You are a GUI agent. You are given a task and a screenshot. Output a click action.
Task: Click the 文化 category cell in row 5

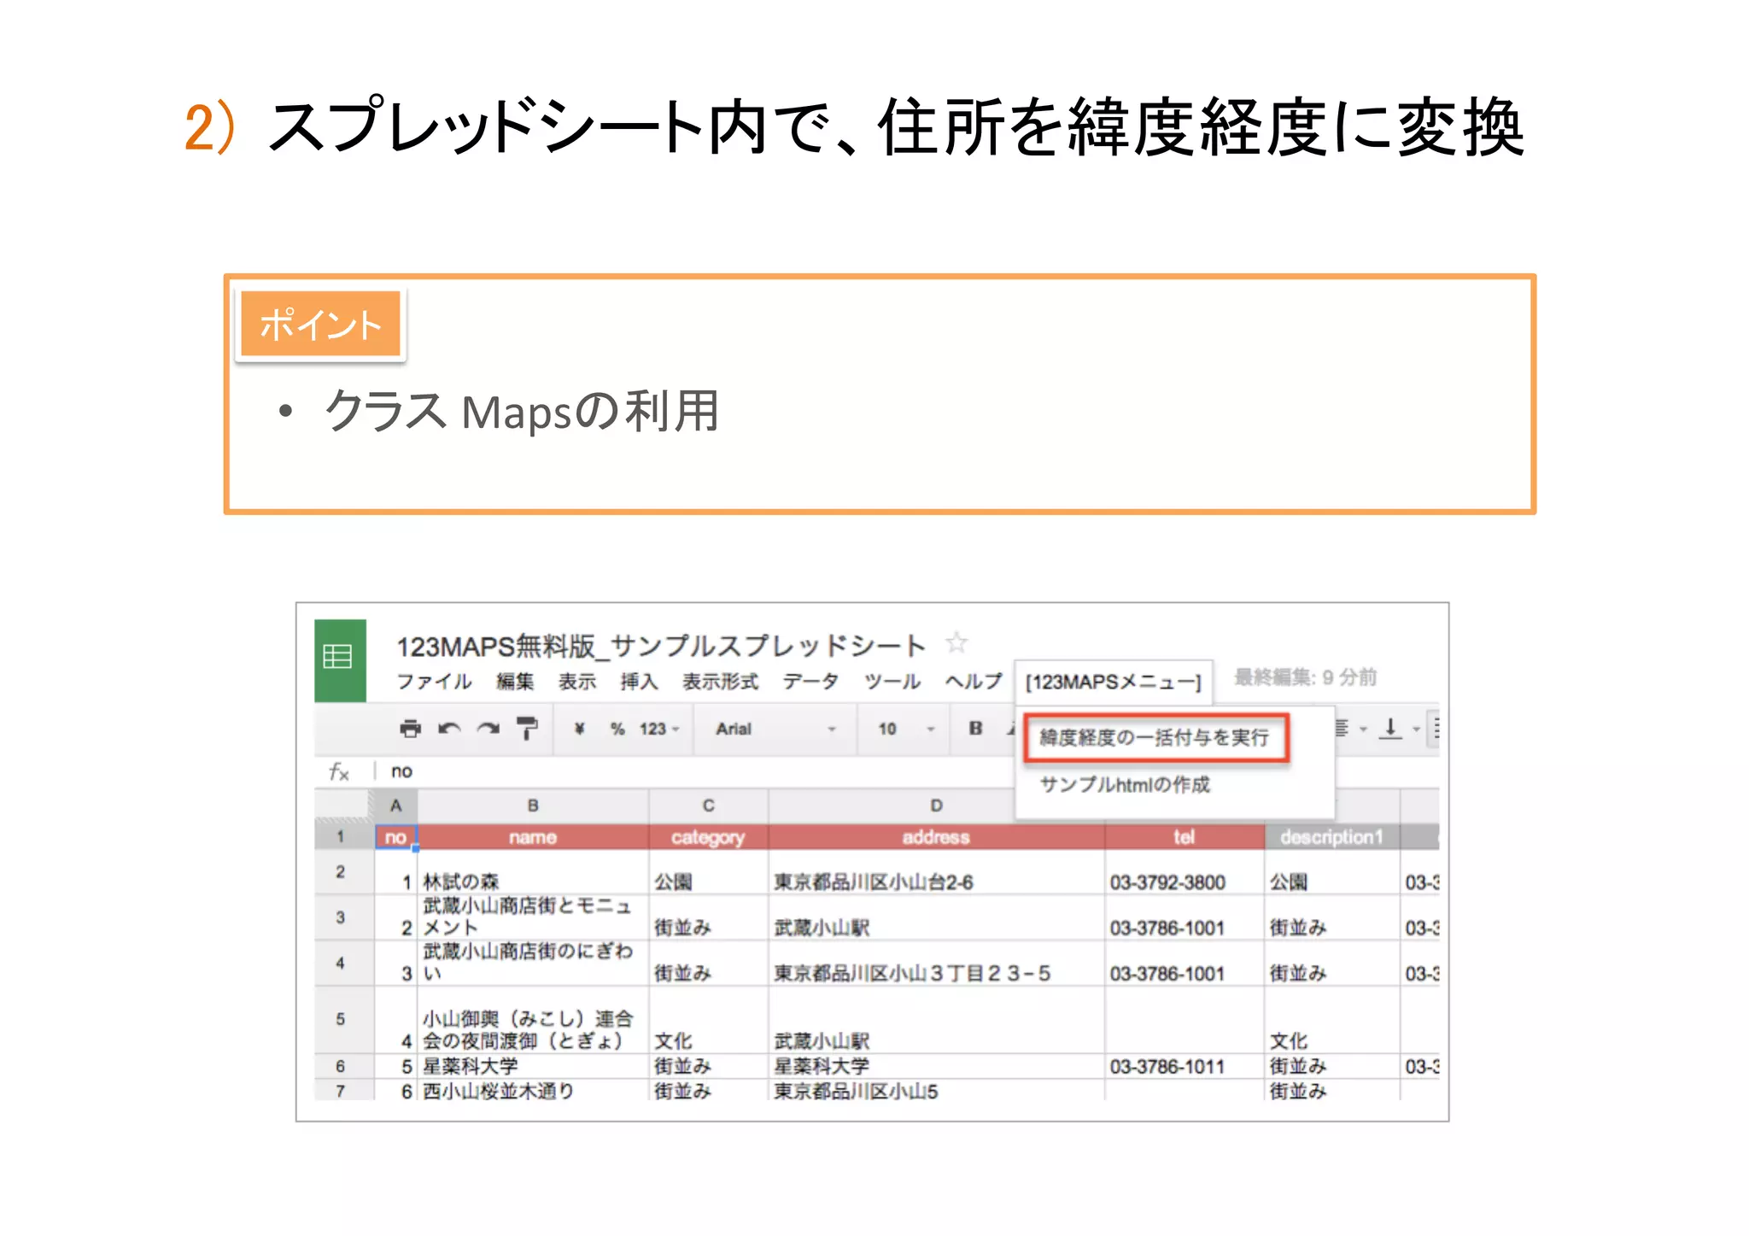(x=708, y=1020)
